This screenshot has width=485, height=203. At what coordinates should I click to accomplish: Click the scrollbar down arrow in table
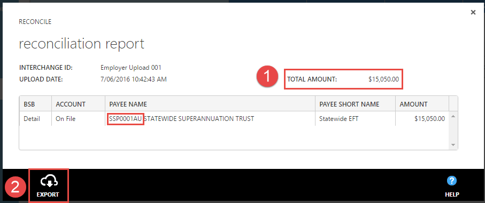(x=453, y=145)
